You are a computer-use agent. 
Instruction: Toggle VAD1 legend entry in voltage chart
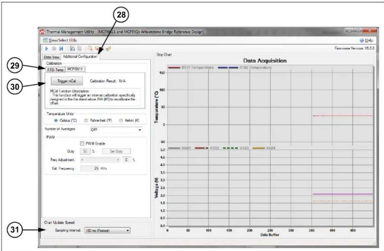click(x=179, y=148)
